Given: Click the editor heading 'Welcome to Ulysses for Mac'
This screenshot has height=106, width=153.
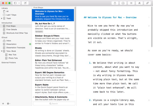Looking at the screenshot, I should (110, 18).
